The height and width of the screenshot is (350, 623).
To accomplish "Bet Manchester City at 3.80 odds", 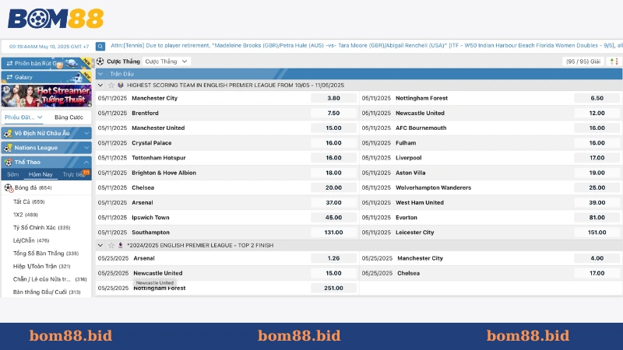I will click(333, 98).
